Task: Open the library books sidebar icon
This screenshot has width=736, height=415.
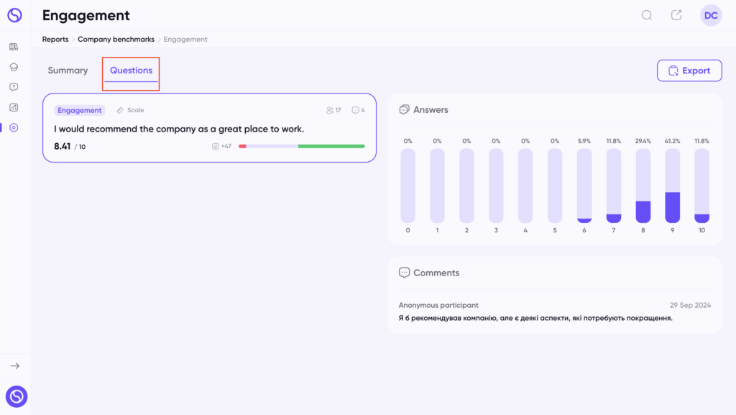Action: [14, 47]
